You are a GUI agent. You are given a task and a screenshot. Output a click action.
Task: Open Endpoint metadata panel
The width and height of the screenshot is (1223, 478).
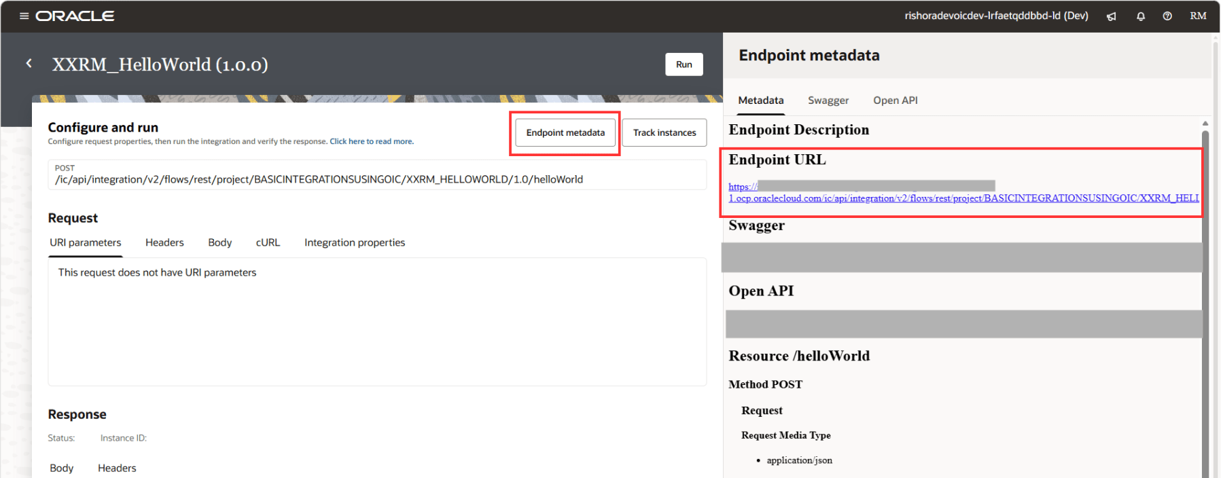[x=565, y=133]
